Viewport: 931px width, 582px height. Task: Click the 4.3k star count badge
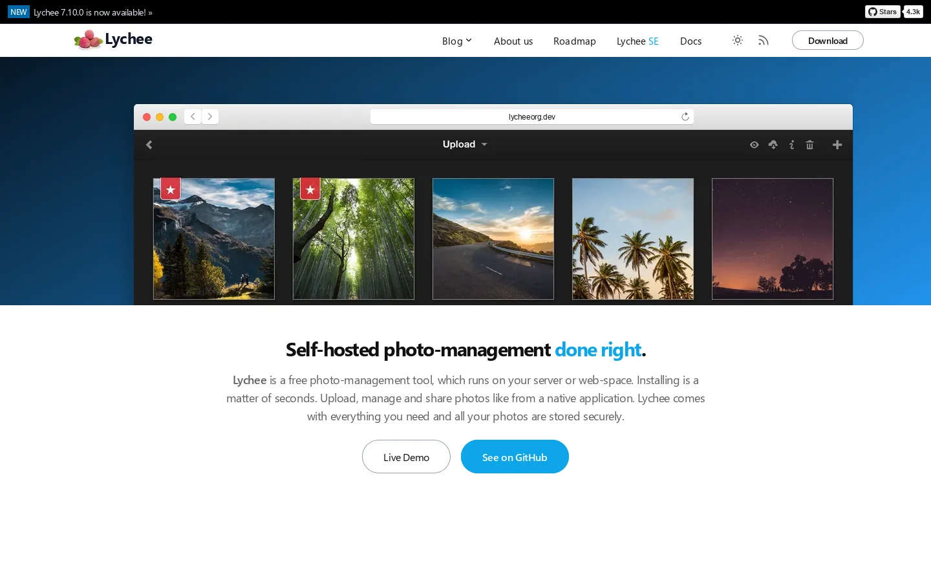[x=913, y=12]
